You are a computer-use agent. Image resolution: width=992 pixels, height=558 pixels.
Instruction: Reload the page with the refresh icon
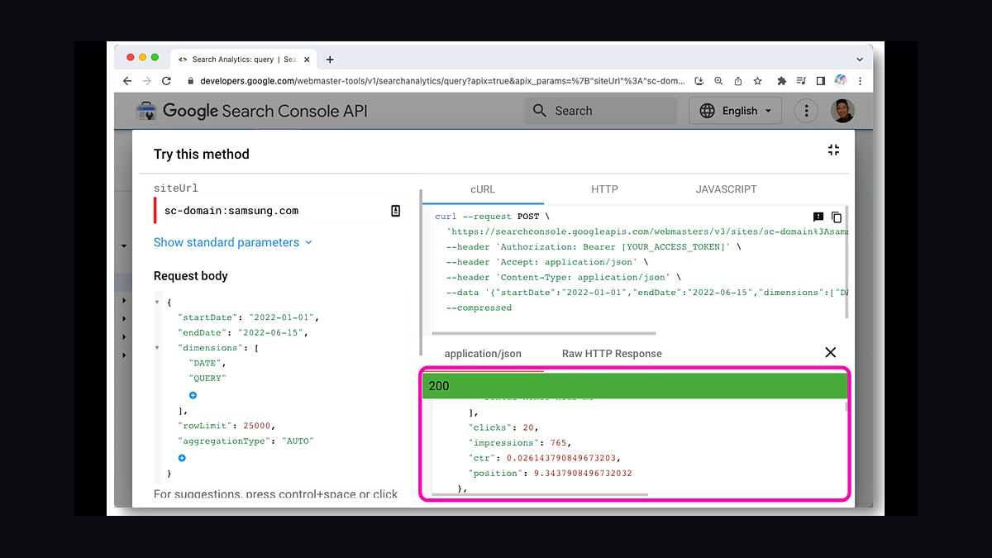[x=166, y=81]
